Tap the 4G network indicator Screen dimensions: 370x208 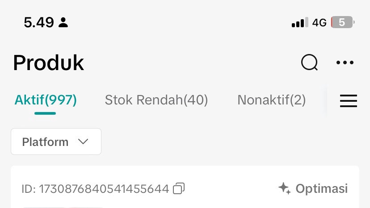319,23
